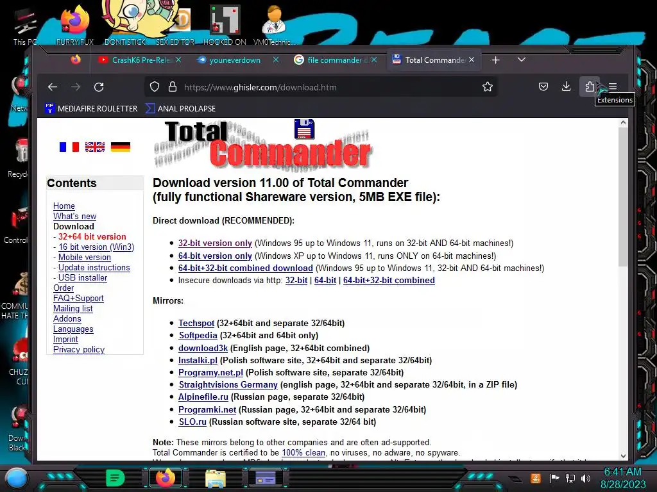Image resolution: width=657 pixels, height=492 pixels.
Task: Go back using the browser back arrow
Action: (x=53, y=87)
